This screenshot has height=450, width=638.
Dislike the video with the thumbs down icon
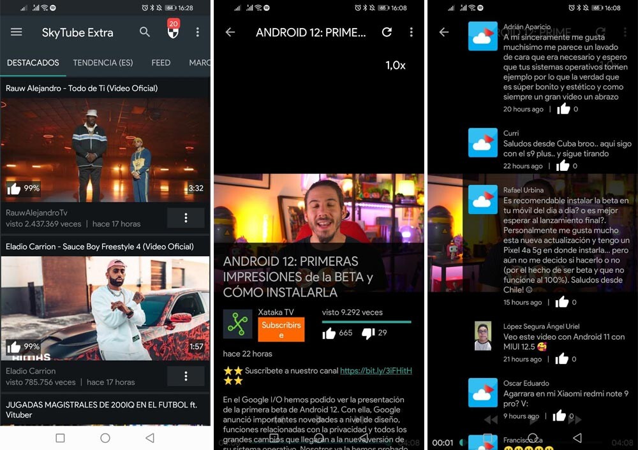370,333
